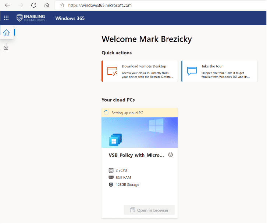The image size is (267, 224).
Task: Go back using the browser back arrow
Action: (x=7, y=5)
